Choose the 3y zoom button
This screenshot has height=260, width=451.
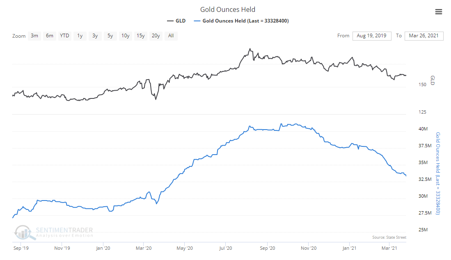click(95, 36)
